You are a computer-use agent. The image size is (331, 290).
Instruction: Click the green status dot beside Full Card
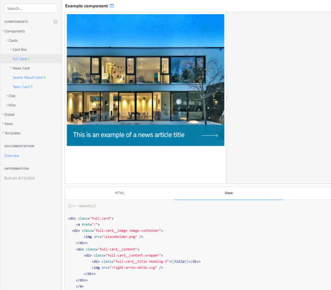pyautogui.click(x=29, y=59)
